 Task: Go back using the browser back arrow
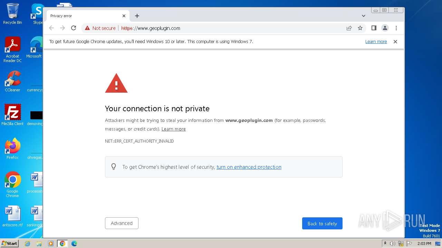tap(51, 28)
